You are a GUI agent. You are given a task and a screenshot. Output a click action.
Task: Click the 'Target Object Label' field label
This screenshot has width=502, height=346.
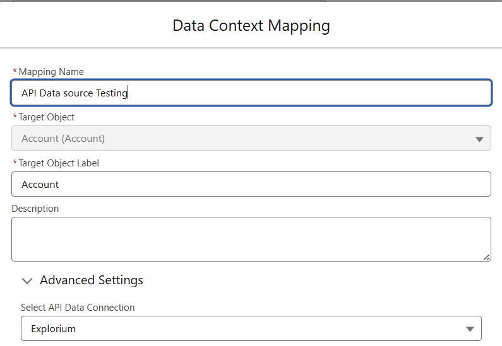(x=59, y=163)
